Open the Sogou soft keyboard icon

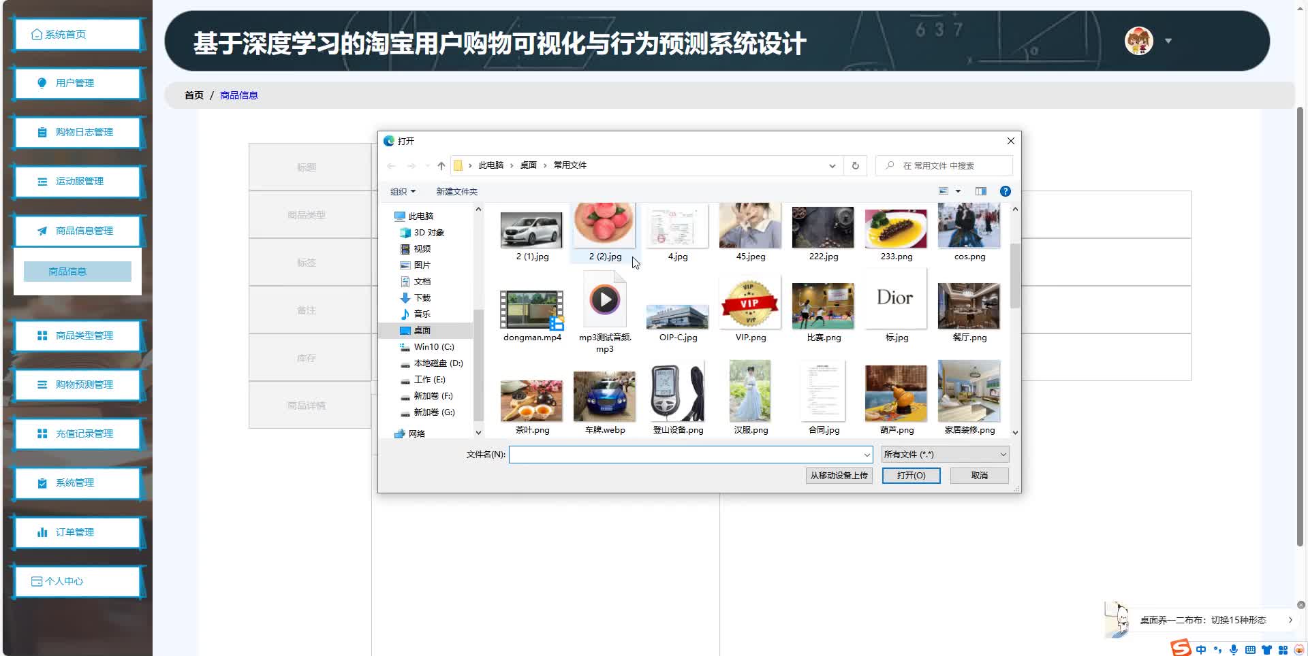(1250, 650)
